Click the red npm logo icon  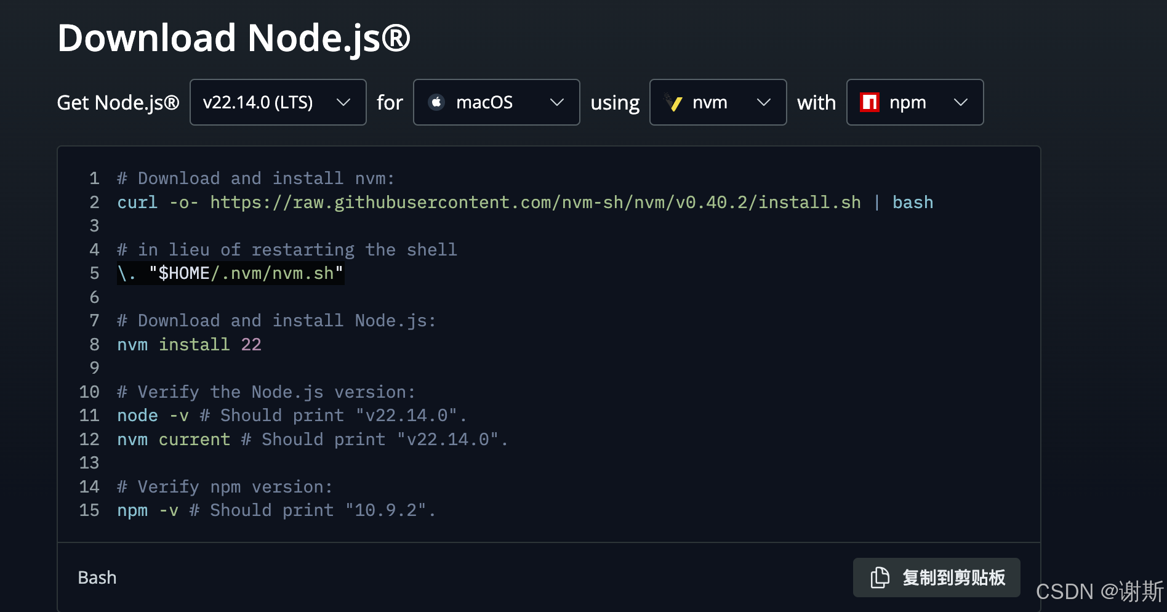[870, 102]
